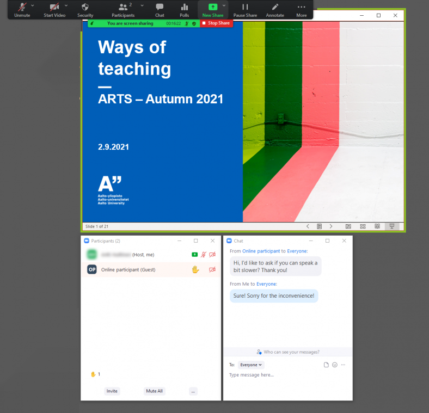Viewport: 429px width, 413px height.
Task: Unmute the microphone
Action: coord(22,9)
